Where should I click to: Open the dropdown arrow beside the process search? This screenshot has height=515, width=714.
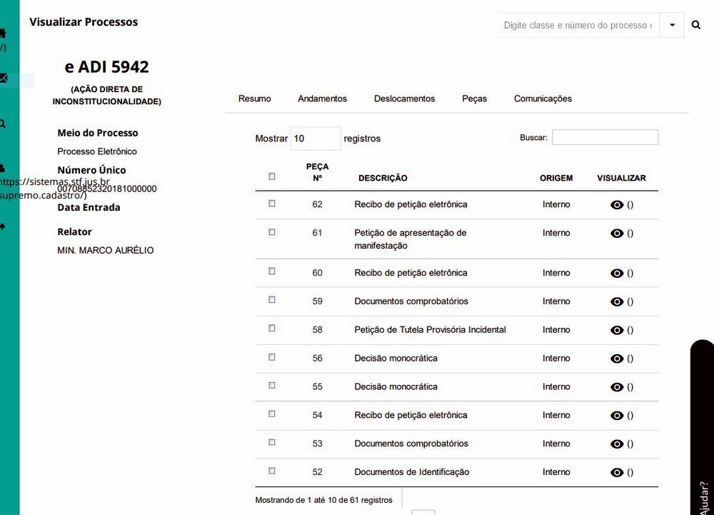coord(672,25)
